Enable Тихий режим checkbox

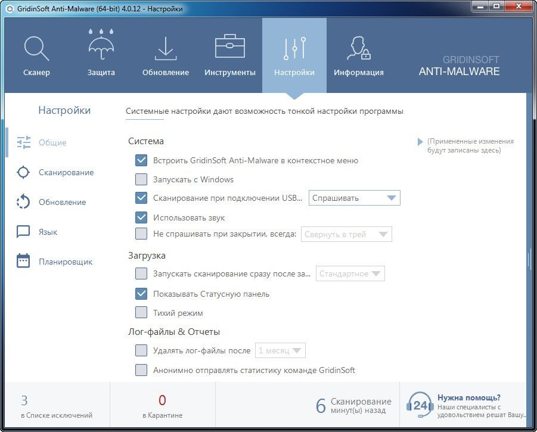(141, 313)
